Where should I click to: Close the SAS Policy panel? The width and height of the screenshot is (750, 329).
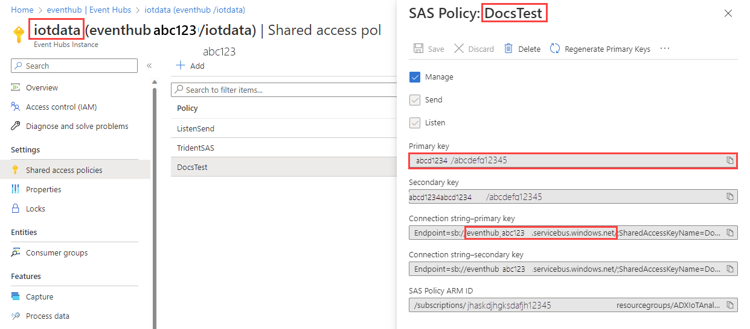pos(728,13)
